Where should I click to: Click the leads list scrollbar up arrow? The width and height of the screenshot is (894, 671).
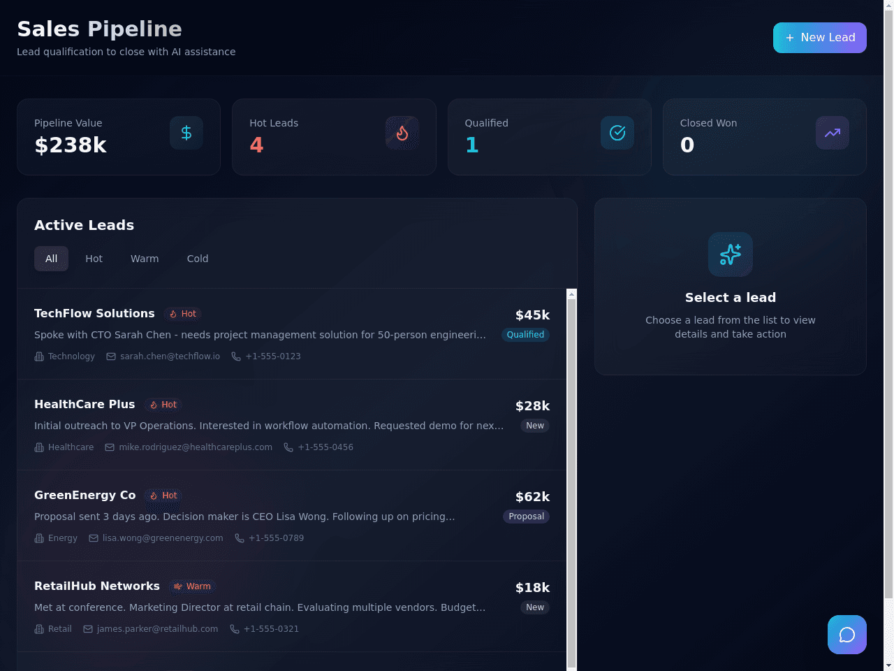(x=572, y=294)
